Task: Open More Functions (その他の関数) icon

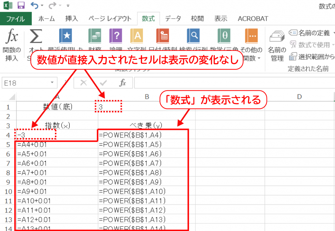Action: click(x=251, y=36)
